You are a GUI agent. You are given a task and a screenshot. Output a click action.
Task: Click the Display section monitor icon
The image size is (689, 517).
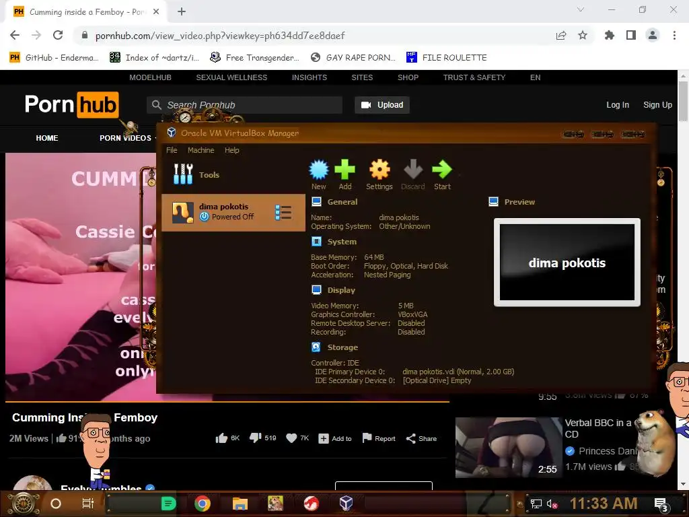(x=316, y=289)
